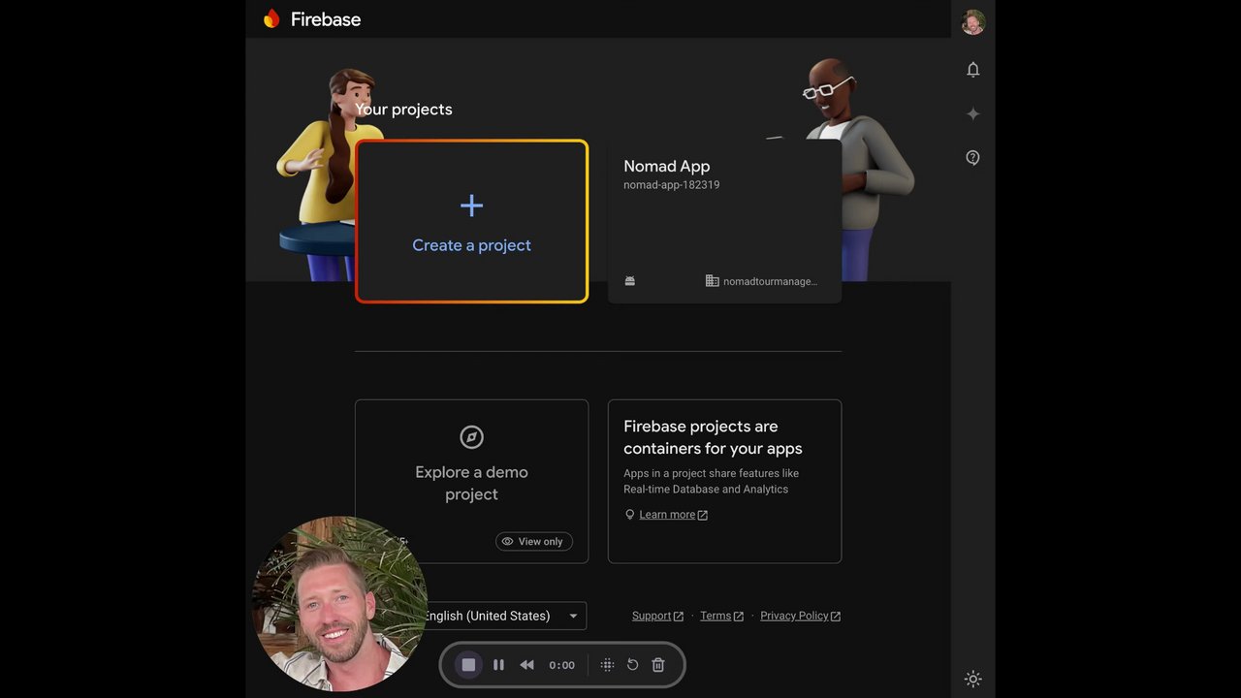Click the organization building icon on Nomad App
The width and height of the screenshot is (1241, 698).
pos(712,281)
